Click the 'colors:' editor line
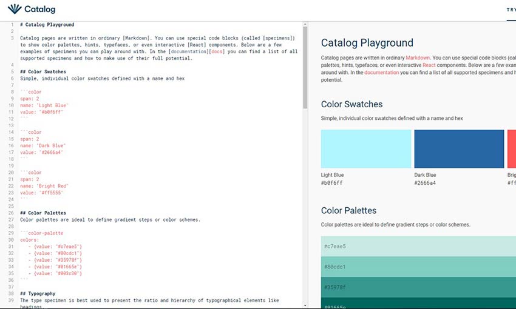The height and width of the screenshot is (309, 516). (29, 240)
